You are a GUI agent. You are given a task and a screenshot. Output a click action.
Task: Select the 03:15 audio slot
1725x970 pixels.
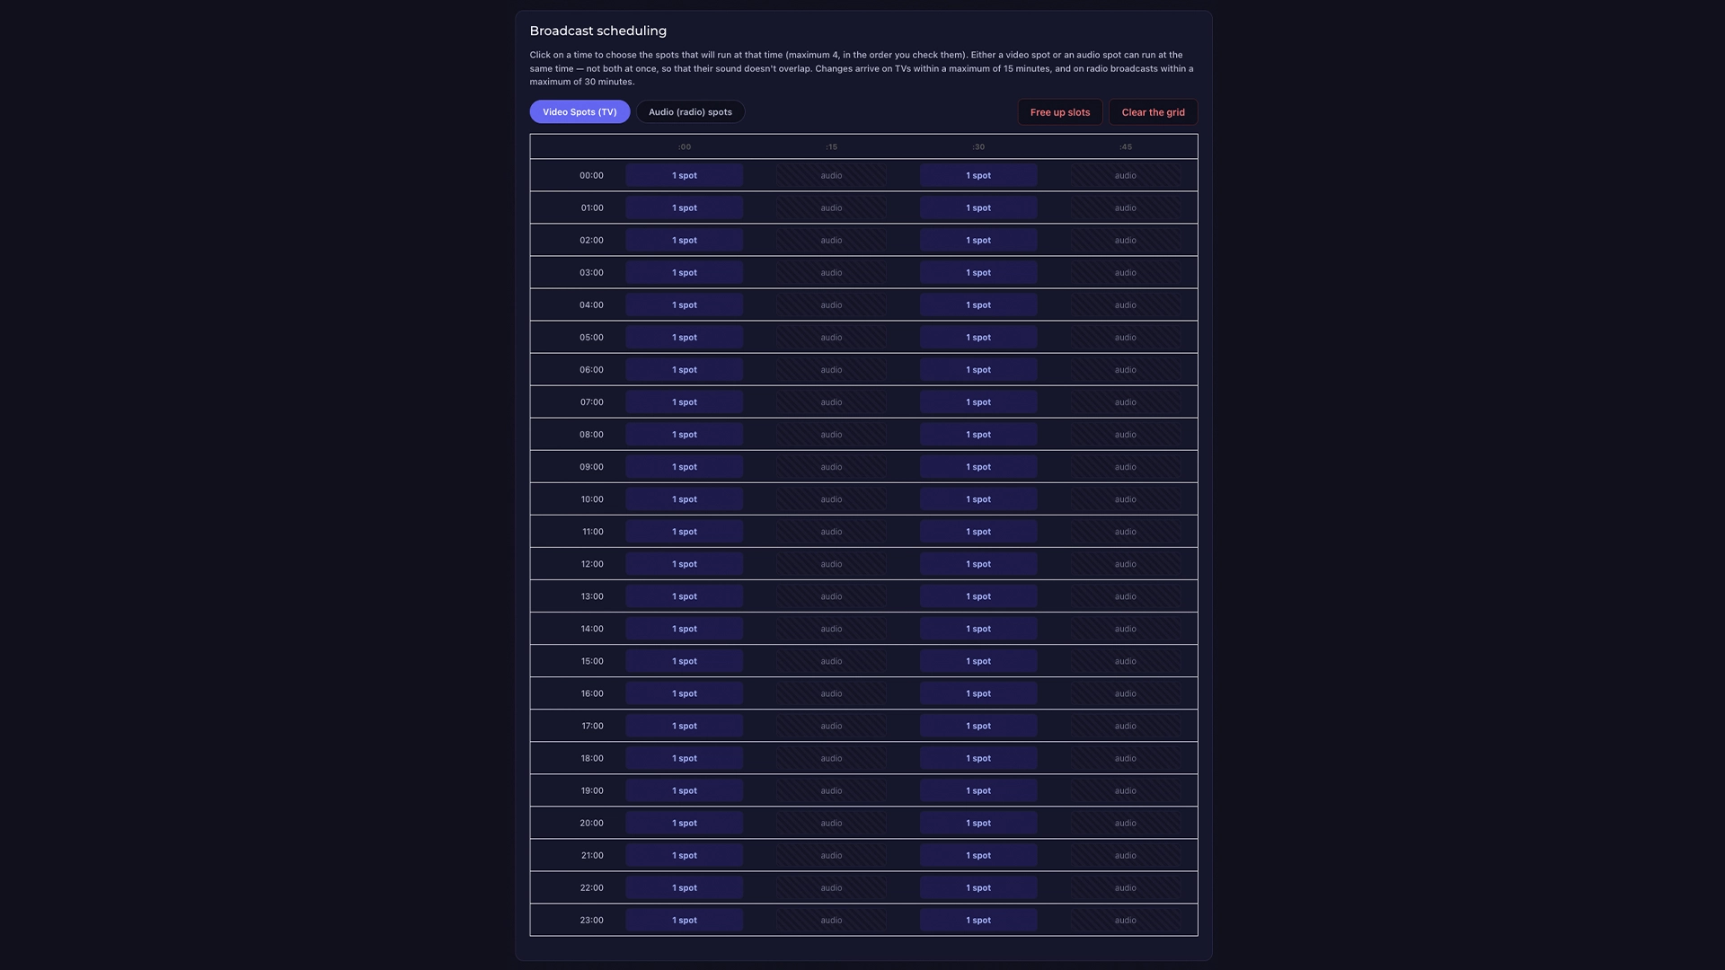point(831,273)
